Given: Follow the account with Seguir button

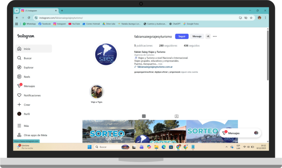Looking at the screenshot, I should (182, 36).
